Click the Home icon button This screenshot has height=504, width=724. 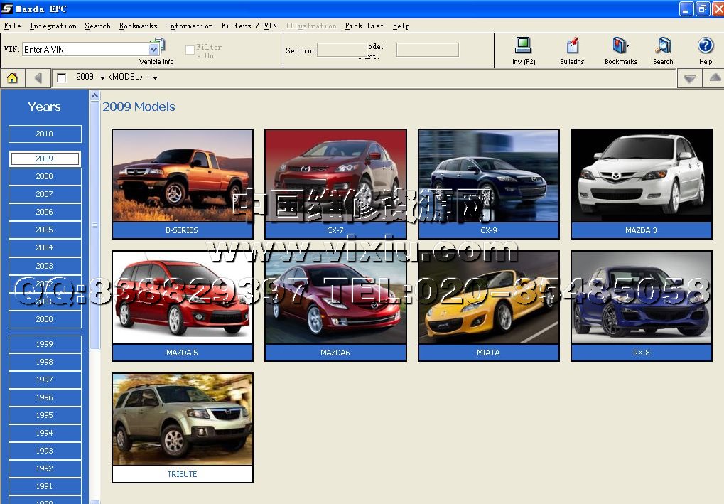coord(12,78)
